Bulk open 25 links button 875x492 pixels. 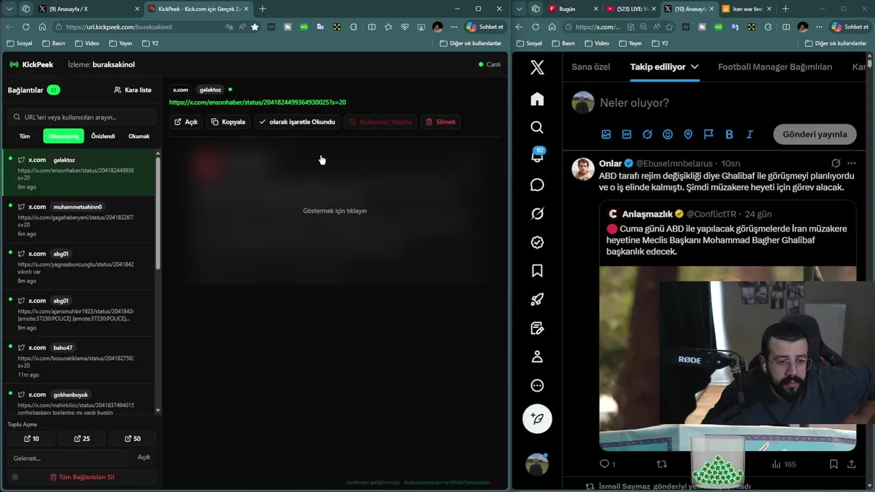click(82, 439)
